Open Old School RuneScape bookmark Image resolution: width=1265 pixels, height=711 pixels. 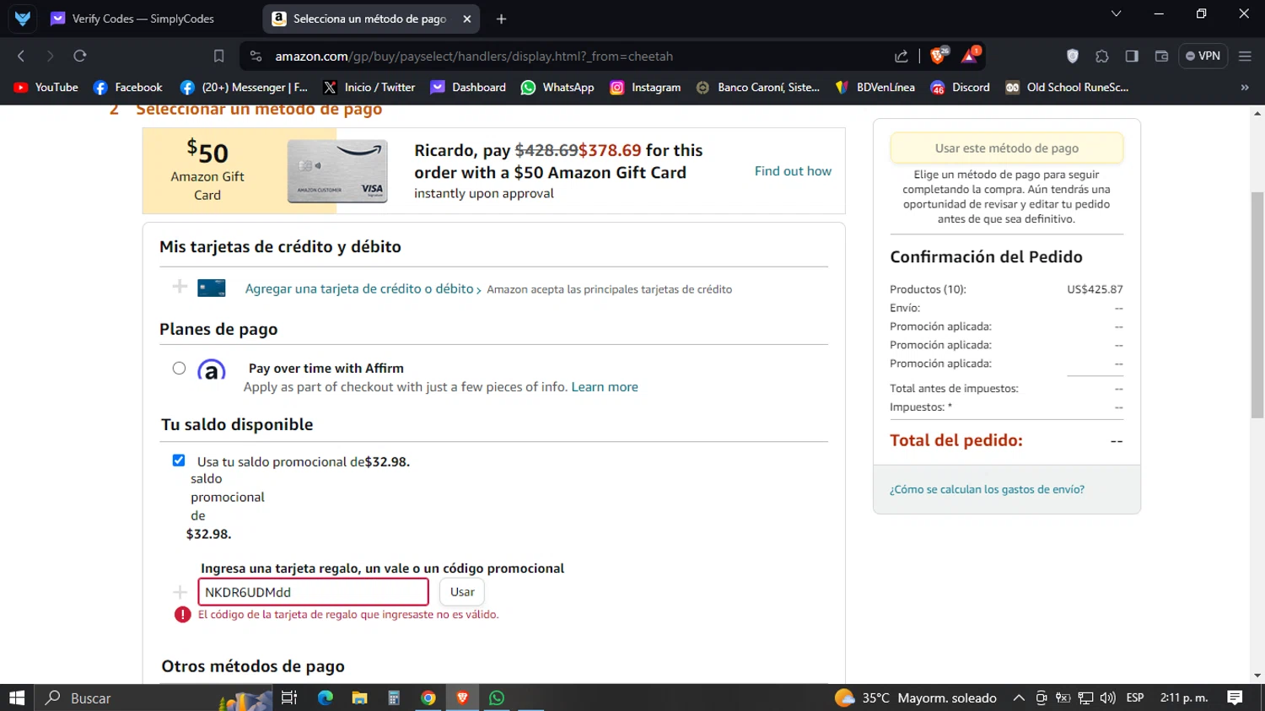(x=1067, y=87)
